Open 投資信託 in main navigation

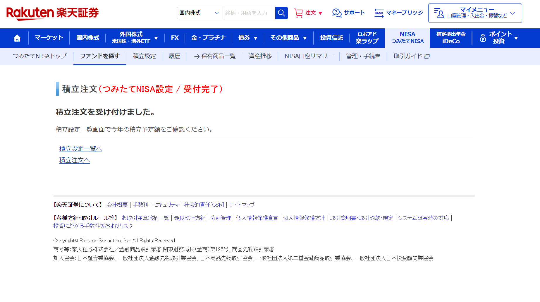click(331, 38)
